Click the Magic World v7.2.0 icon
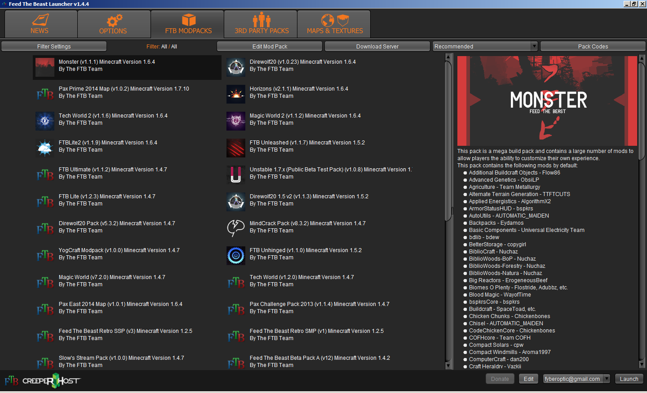 point(45,283)
